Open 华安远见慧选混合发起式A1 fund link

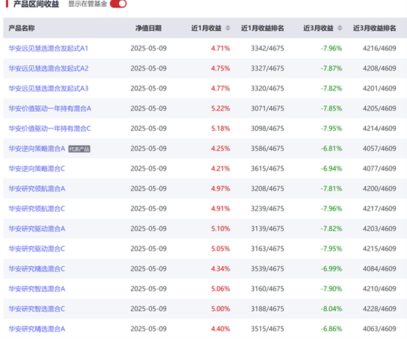(x=48, y=49)
